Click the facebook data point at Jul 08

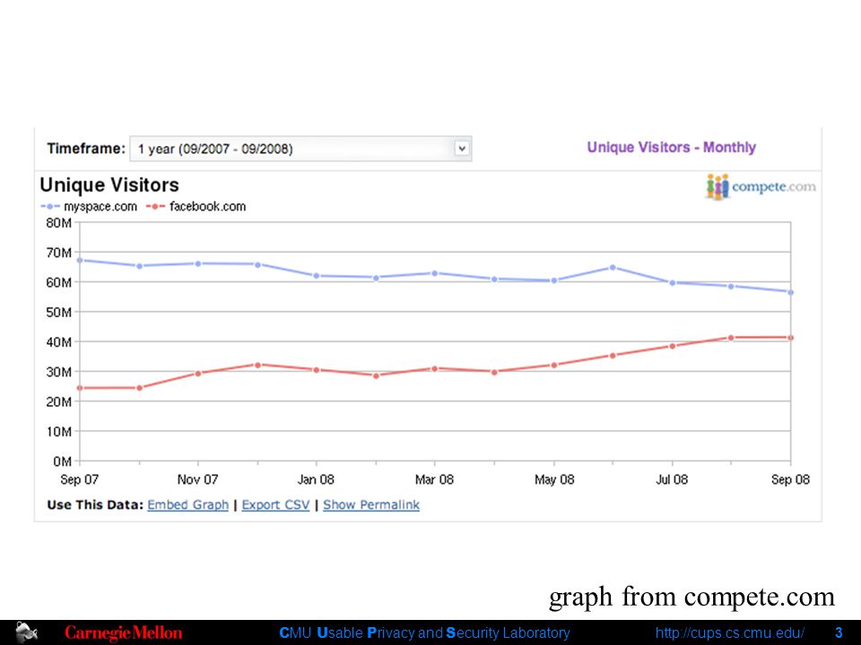672,346
